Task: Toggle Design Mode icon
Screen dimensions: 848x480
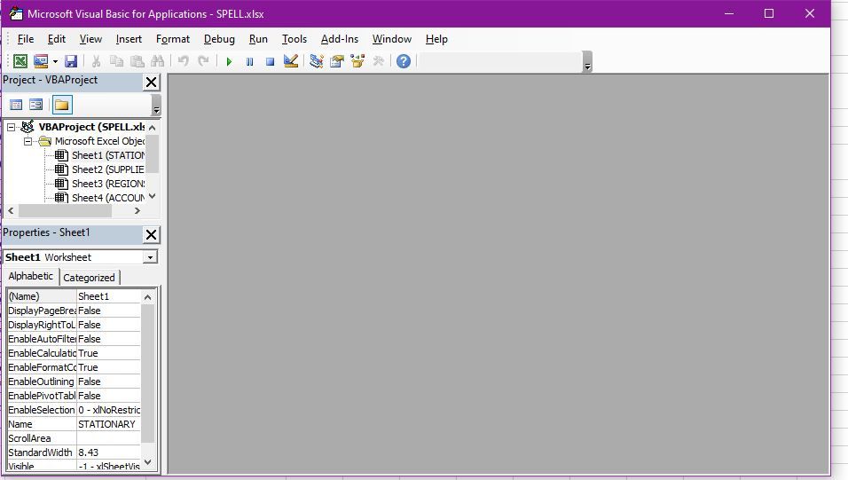Action: [290, 61]
